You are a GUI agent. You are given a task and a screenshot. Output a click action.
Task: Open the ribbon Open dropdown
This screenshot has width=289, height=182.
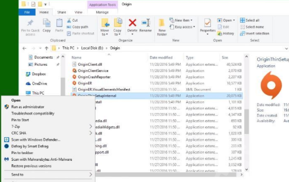226,20
